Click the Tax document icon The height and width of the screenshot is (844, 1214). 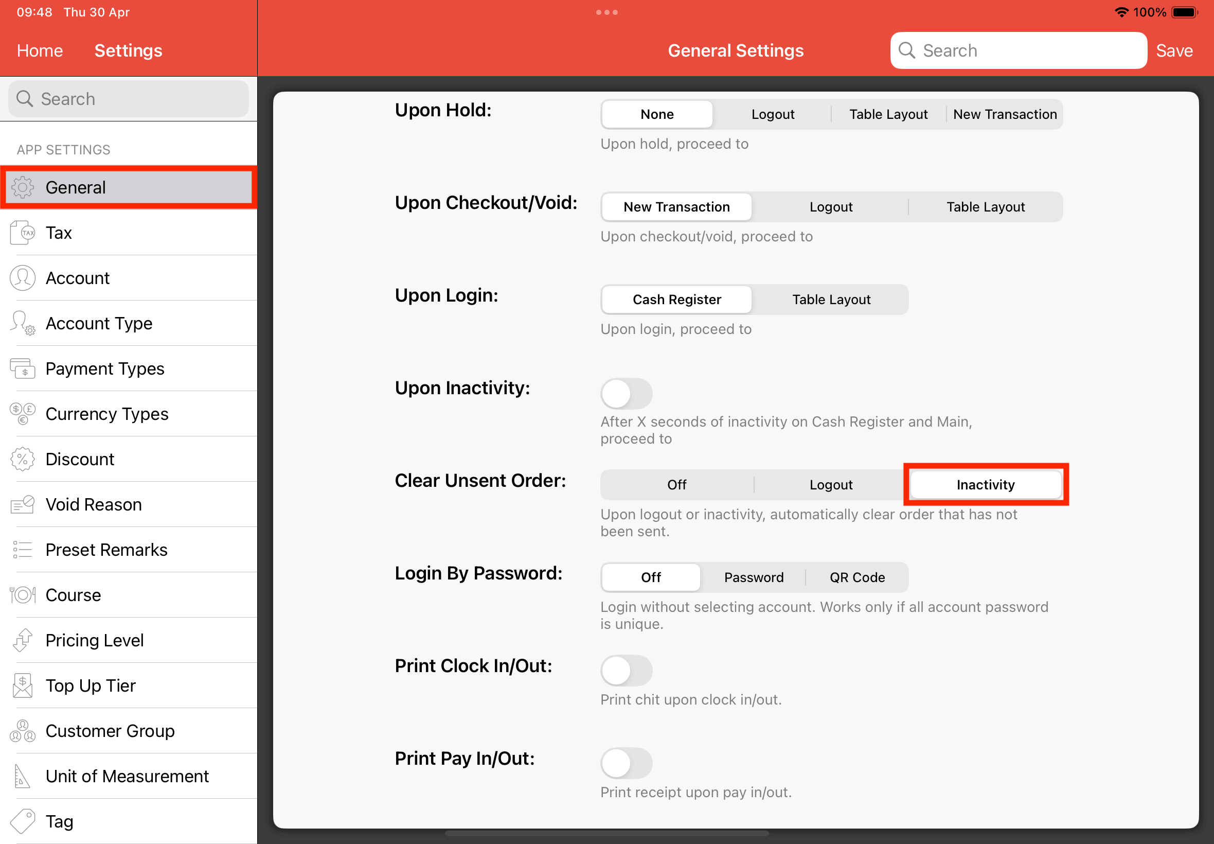click(23, 233)
